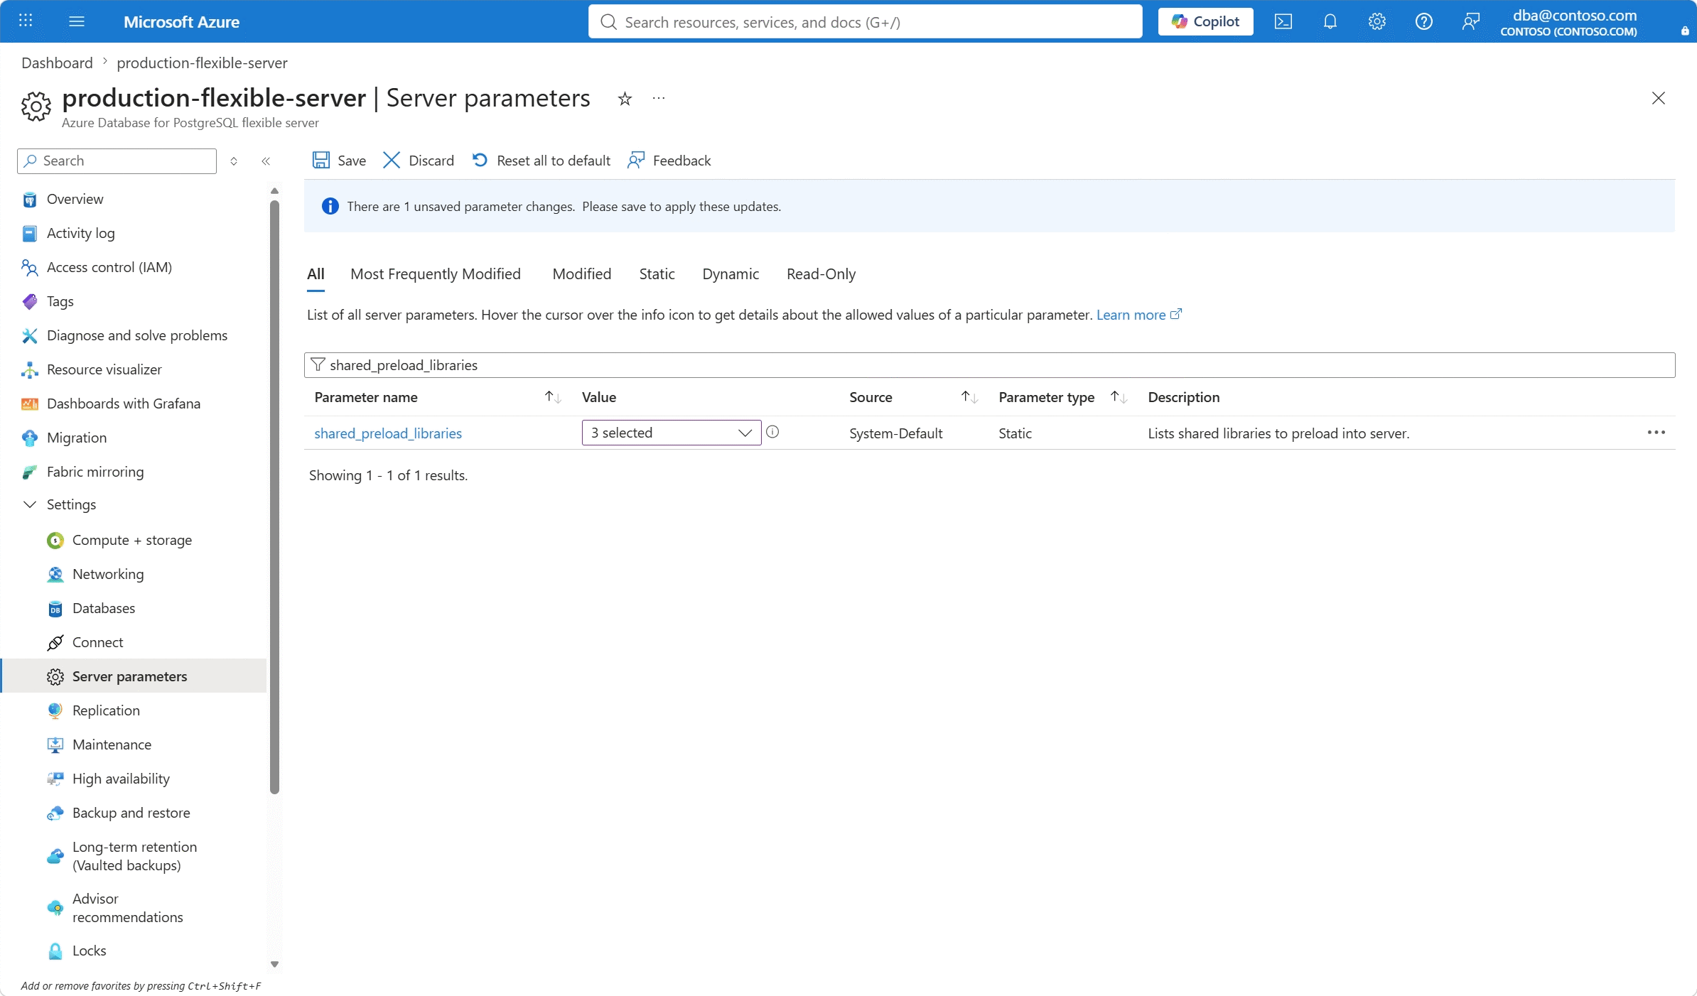Click production-flexible-server breadcrumb

202,63
